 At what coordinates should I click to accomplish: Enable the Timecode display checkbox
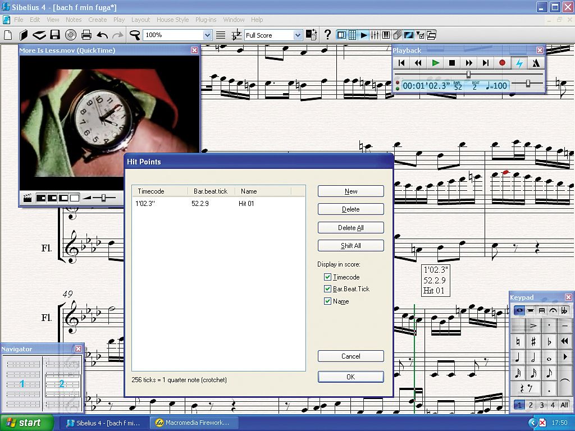coord(327,277)
